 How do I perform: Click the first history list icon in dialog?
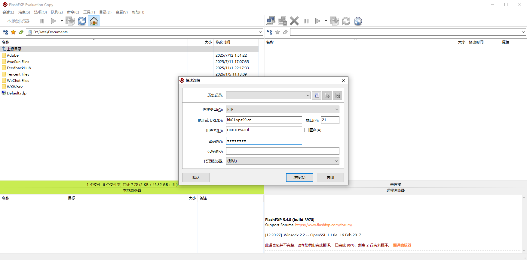[317, 95]
